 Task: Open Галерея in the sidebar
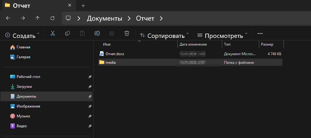46,57
